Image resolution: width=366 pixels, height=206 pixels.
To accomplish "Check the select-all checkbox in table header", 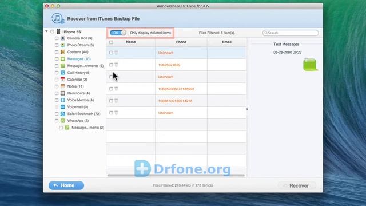I will click(111, 42).
